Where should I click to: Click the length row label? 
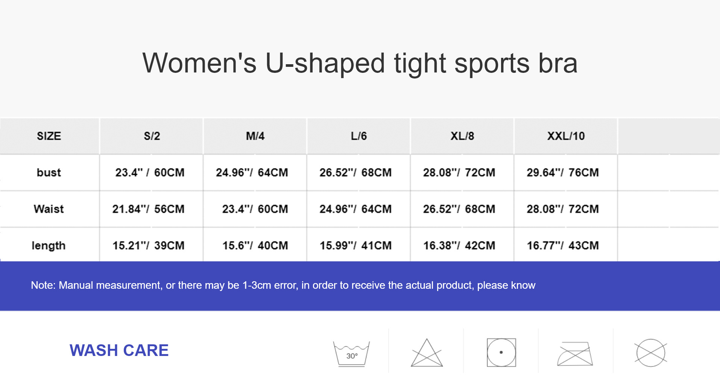click(x=49, y=246)
